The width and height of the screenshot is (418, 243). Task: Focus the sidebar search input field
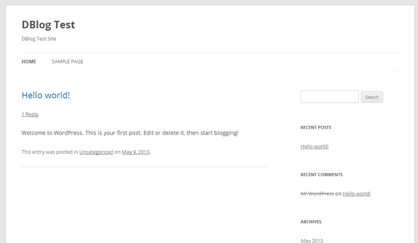click(330, 97)
